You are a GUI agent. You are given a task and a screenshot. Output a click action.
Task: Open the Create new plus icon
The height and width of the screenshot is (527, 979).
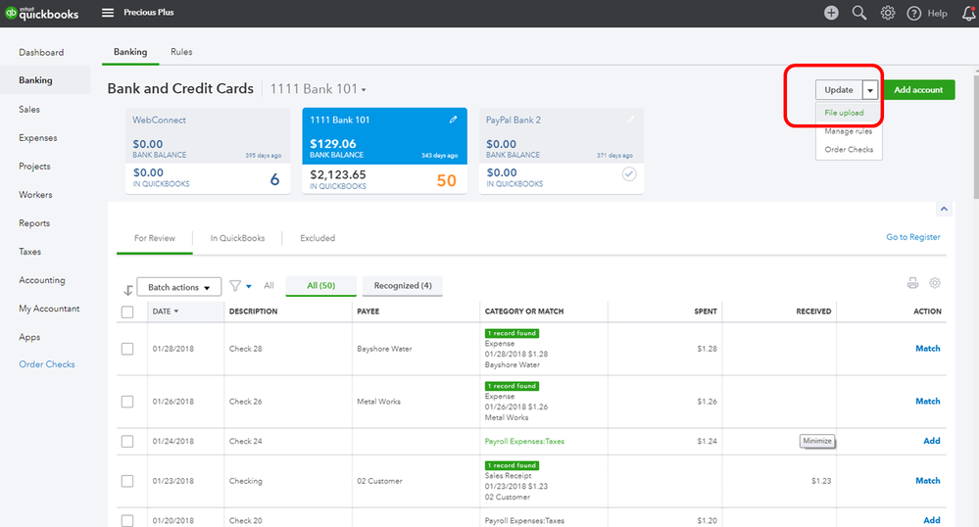831,13
